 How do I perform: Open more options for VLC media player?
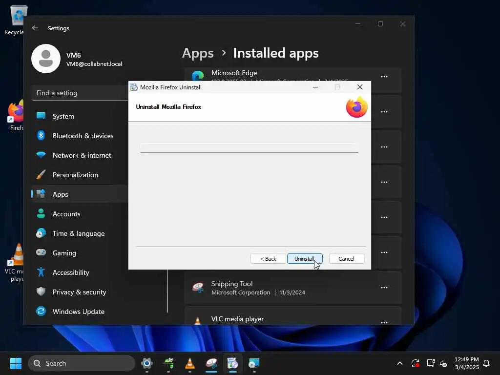click(x=384, y=322)
